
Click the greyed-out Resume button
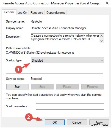pyautogui.click(x=93, y=87)
